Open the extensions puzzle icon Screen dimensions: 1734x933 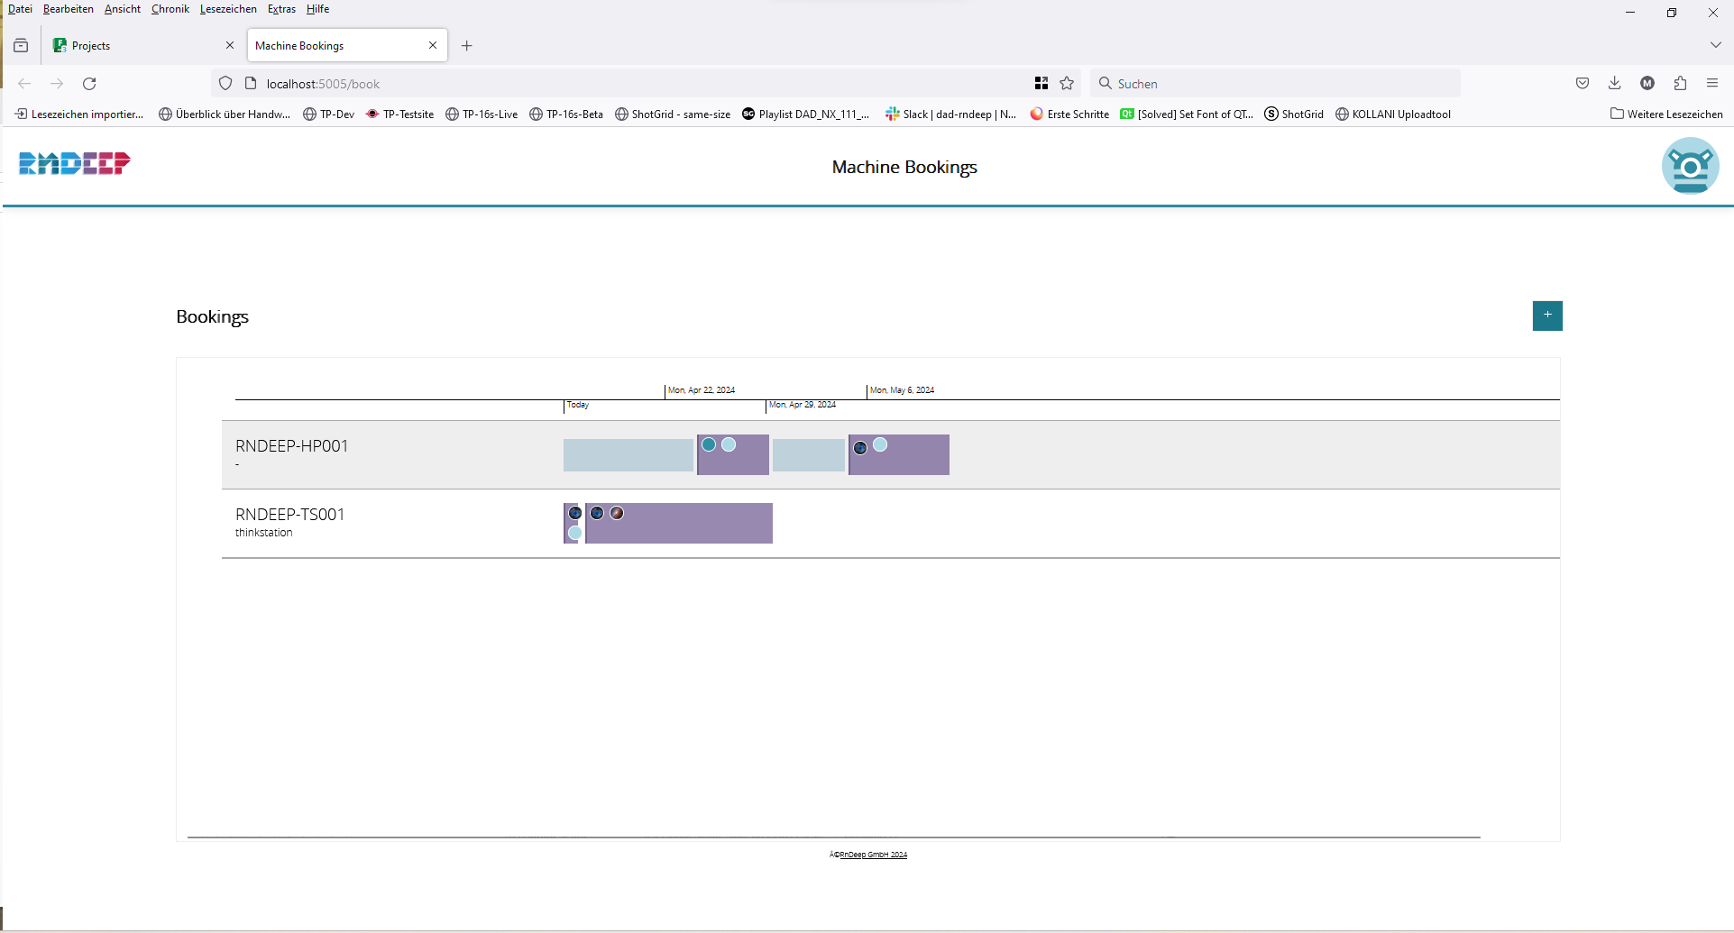tap(1680, 84)
